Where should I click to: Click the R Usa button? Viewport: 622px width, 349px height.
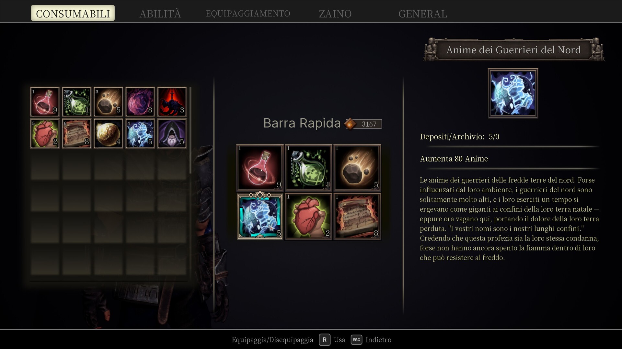click(x=332, y=340)
